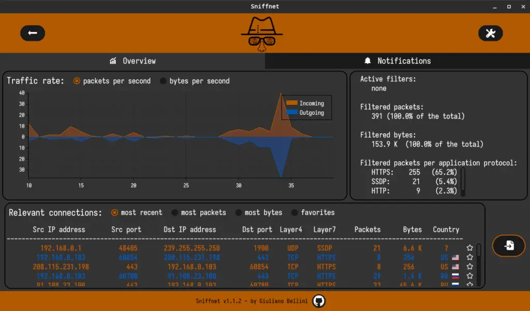Viewport: 530px width, 311px height.
Task: Click the orange Incoming legend swatch
Action: pyautogui.click(x=292, y=103)
